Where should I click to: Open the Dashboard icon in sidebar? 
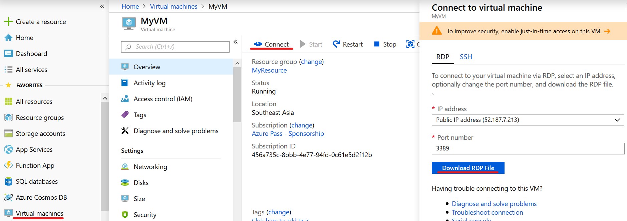8,54
